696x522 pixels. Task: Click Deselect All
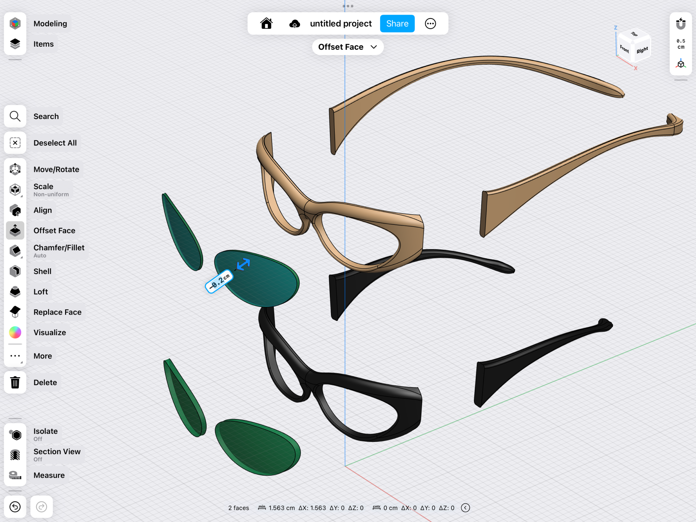coord(15,143)
